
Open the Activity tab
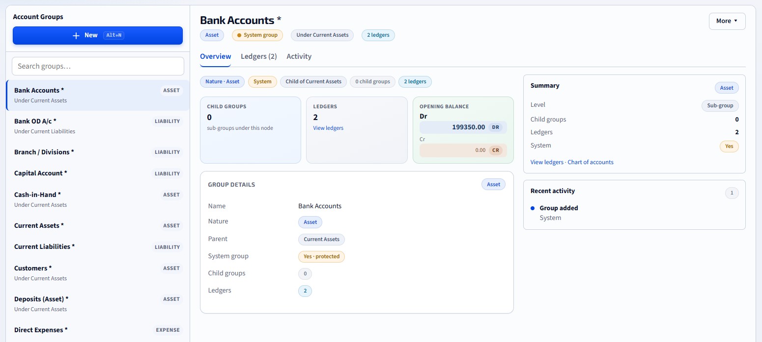299,56
